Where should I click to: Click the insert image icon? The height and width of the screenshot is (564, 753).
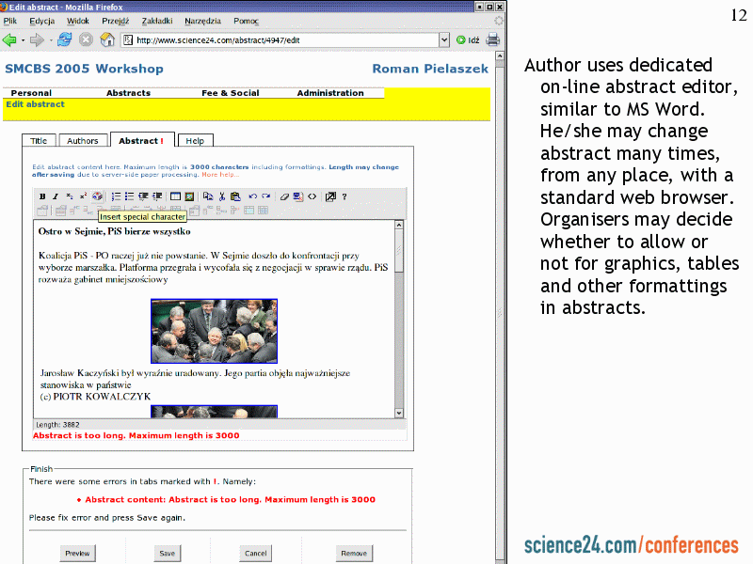click(188, 196)
